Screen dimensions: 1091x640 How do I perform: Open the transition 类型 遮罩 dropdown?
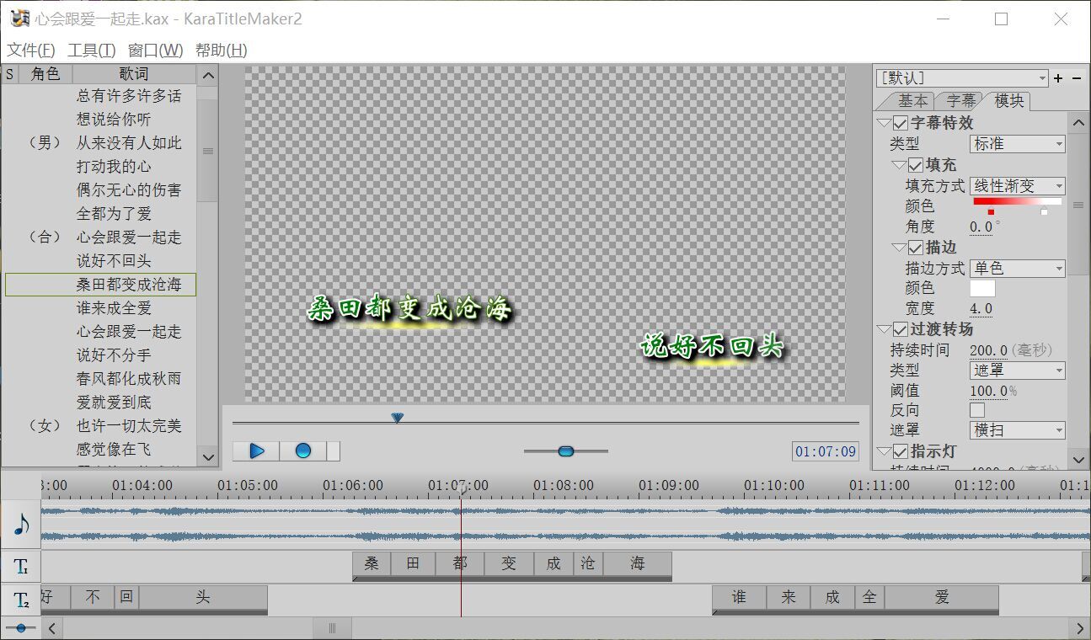(x=1017, y=370)
